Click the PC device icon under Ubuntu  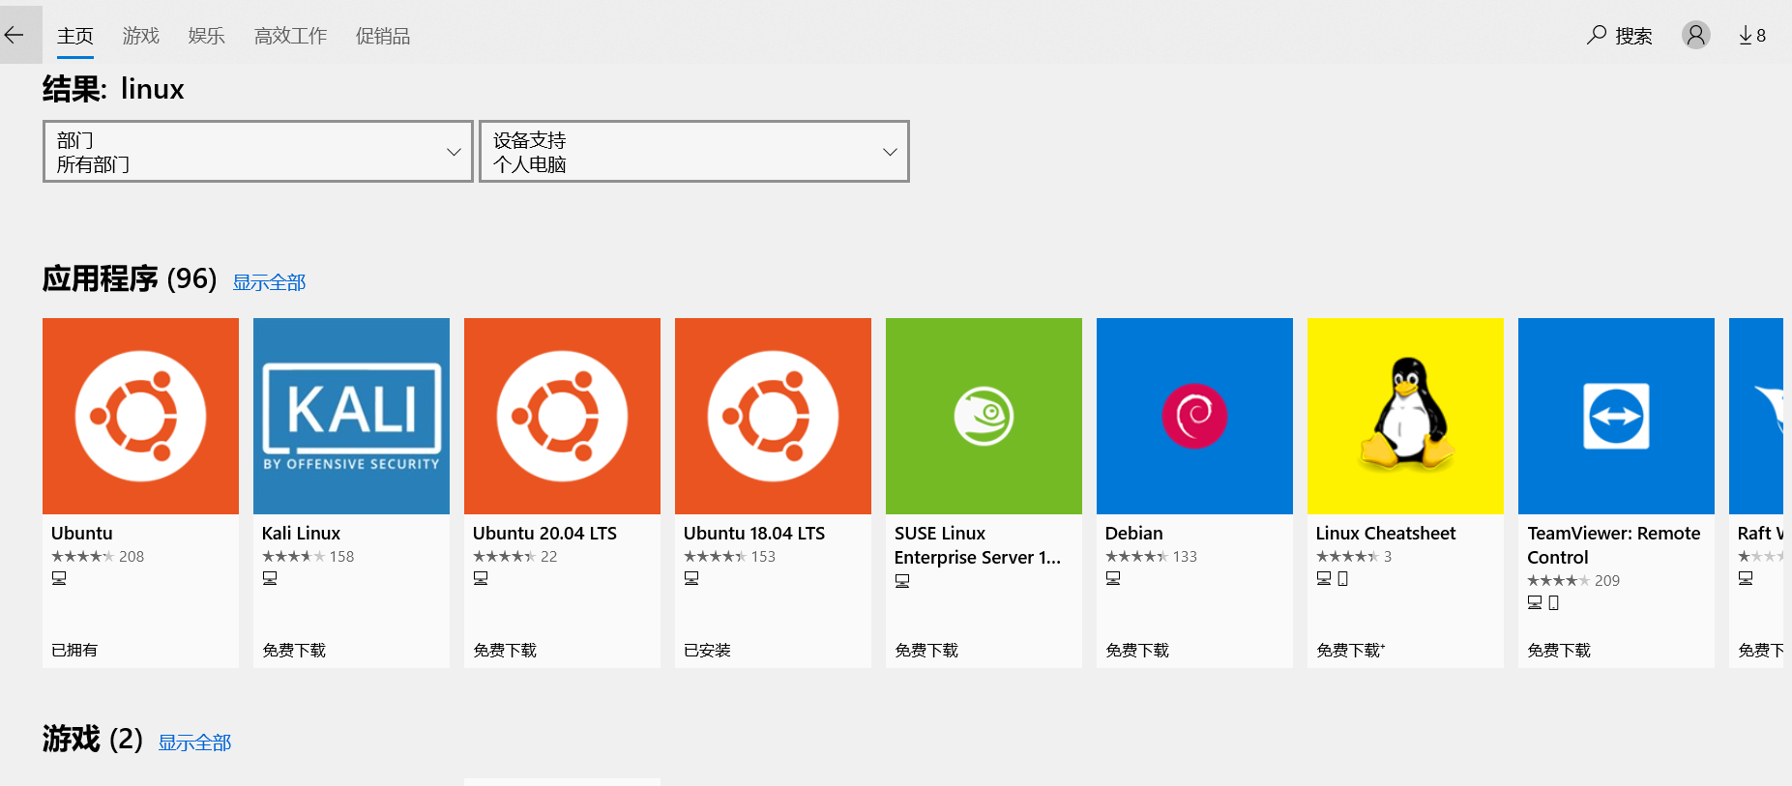point(59,578)
